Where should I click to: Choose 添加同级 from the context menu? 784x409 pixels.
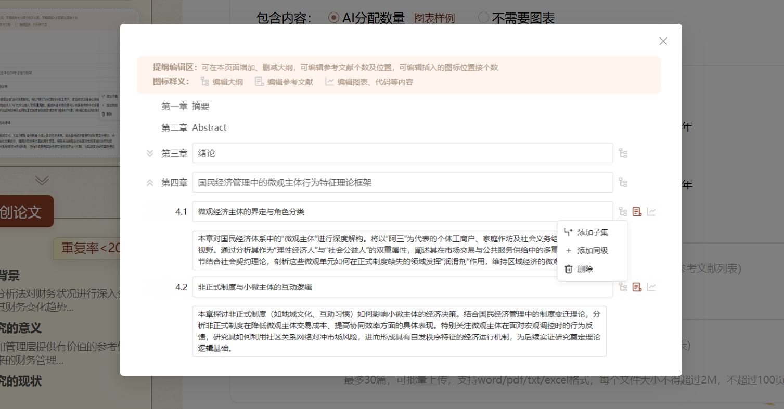593,250
